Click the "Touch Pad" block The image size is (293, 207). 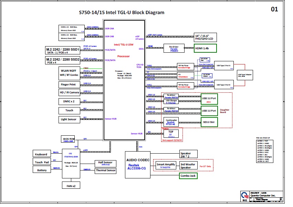pyautogui.click(x=42, y=162)
